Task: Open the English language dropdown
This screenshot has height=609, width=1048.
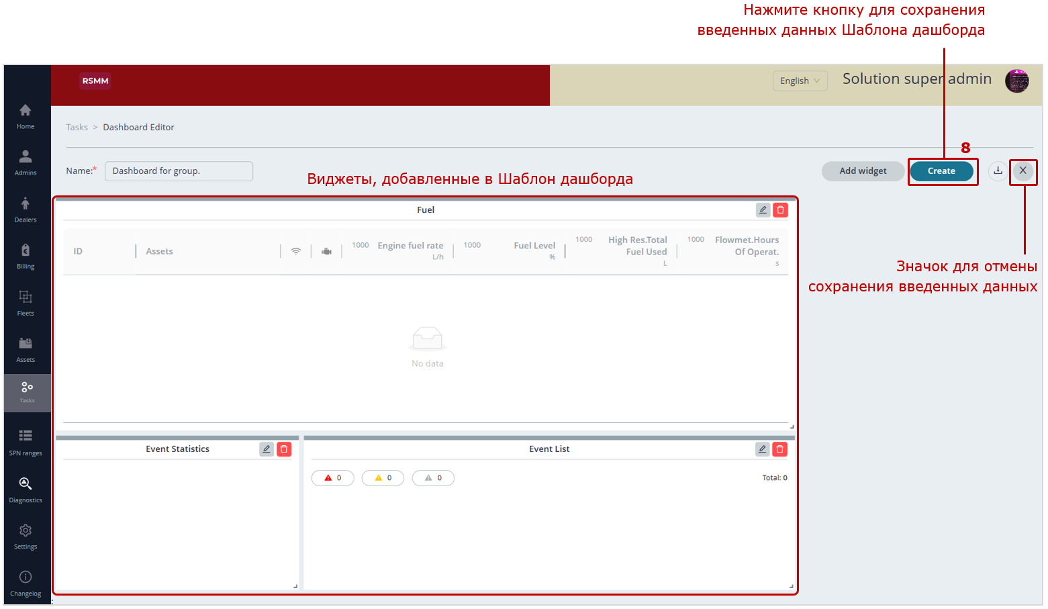Action: pos(800,81)
